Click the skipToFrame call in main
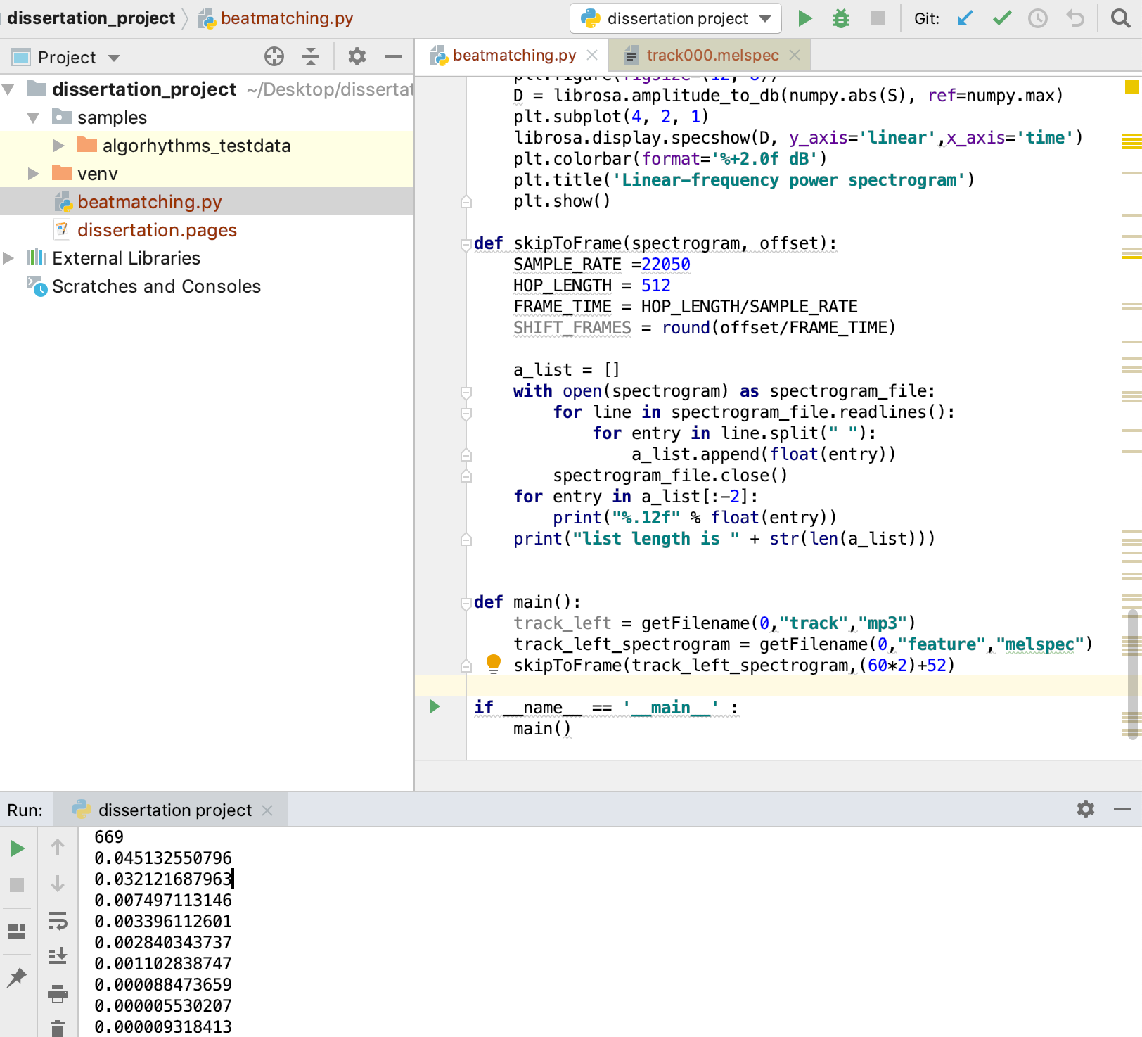This screenshot has width=1142, height=1037. point(734,666)
